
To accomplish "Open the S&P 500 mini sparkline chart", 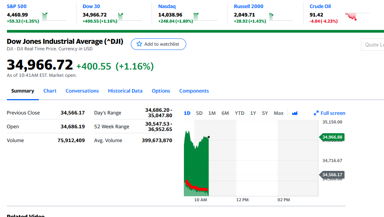I will point(54,17).
